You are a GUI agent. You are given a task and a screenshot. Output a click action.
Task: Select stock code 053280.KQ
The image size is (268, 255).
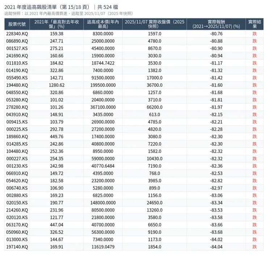click(x=17, y=100)
